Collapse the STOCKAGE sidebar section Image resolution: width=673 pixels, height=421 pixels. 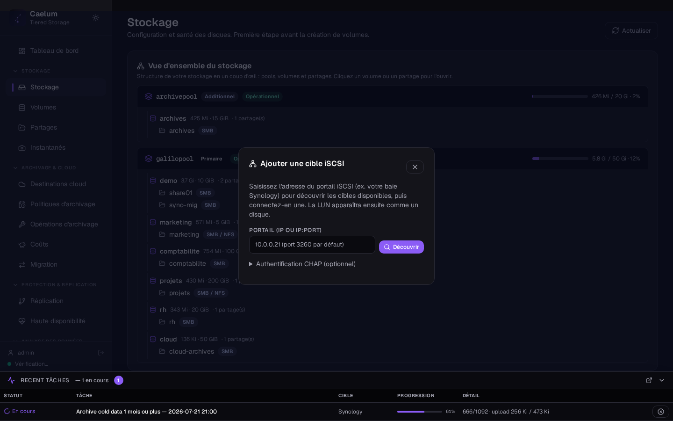tap(32, 71)
